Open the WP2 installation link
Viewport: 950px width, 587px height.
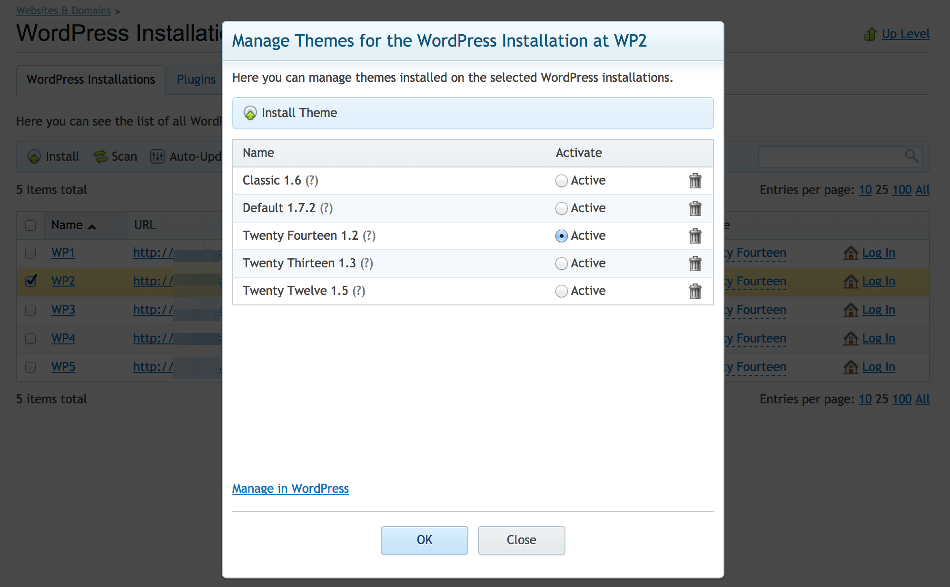(63, 282)
